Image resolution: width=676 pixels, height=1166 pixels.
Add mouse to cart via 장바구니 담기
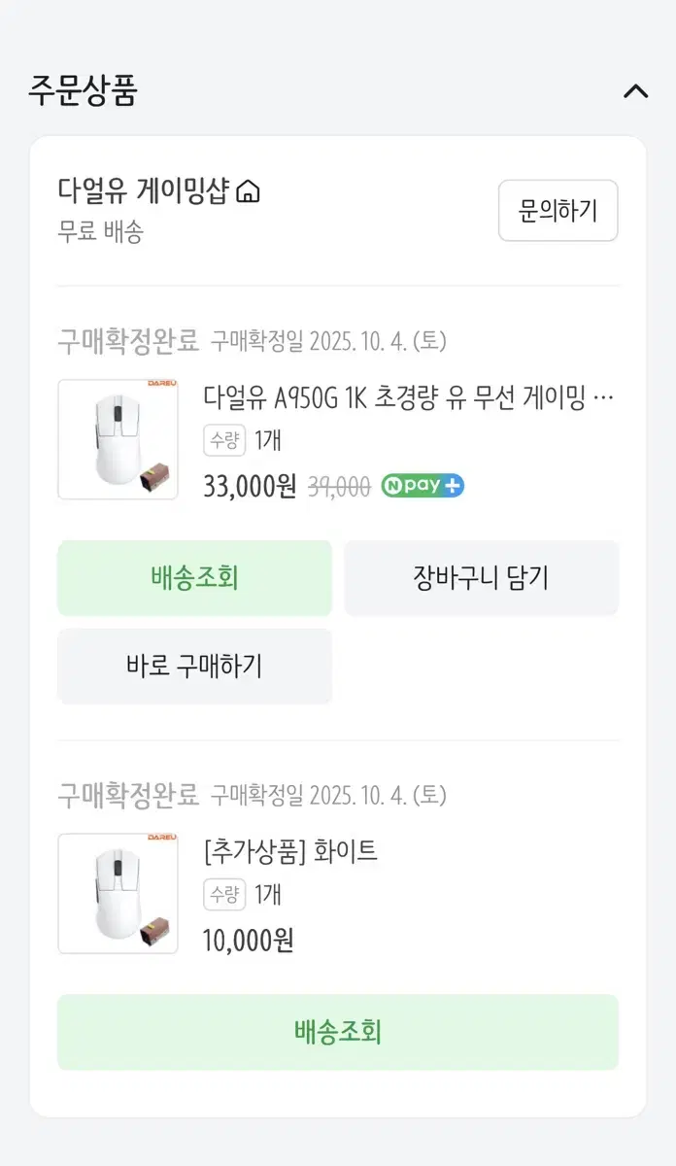[x=481, y=578]
